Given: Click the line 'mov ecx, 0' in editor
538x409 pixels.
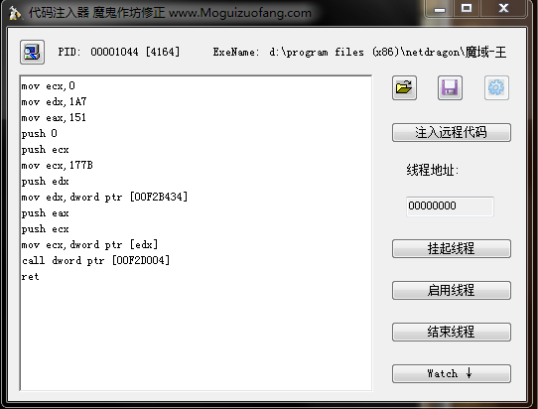Looking at the screenshot, I should 48,85.
